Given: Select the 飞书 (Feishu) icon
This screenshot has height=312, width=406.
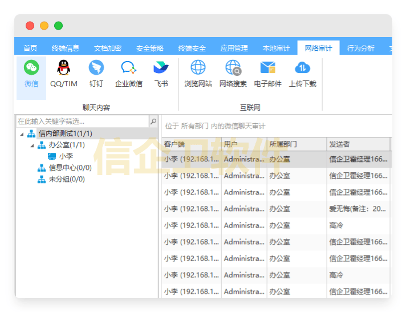Looking at the screenshot, I should [161, 74].
